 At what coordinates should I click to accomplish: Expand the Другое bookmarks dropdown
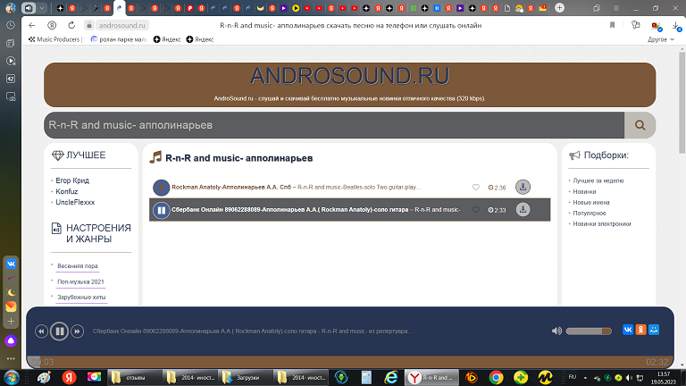pos(661,39)
